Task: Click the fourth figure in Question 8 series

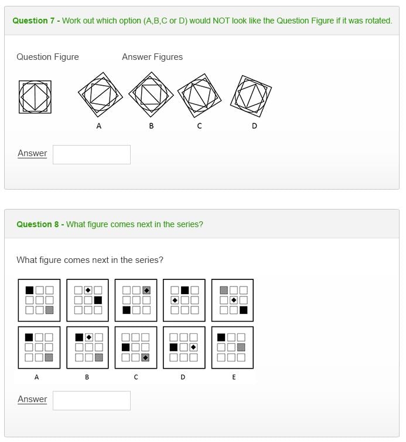Action: click(184, 300)
